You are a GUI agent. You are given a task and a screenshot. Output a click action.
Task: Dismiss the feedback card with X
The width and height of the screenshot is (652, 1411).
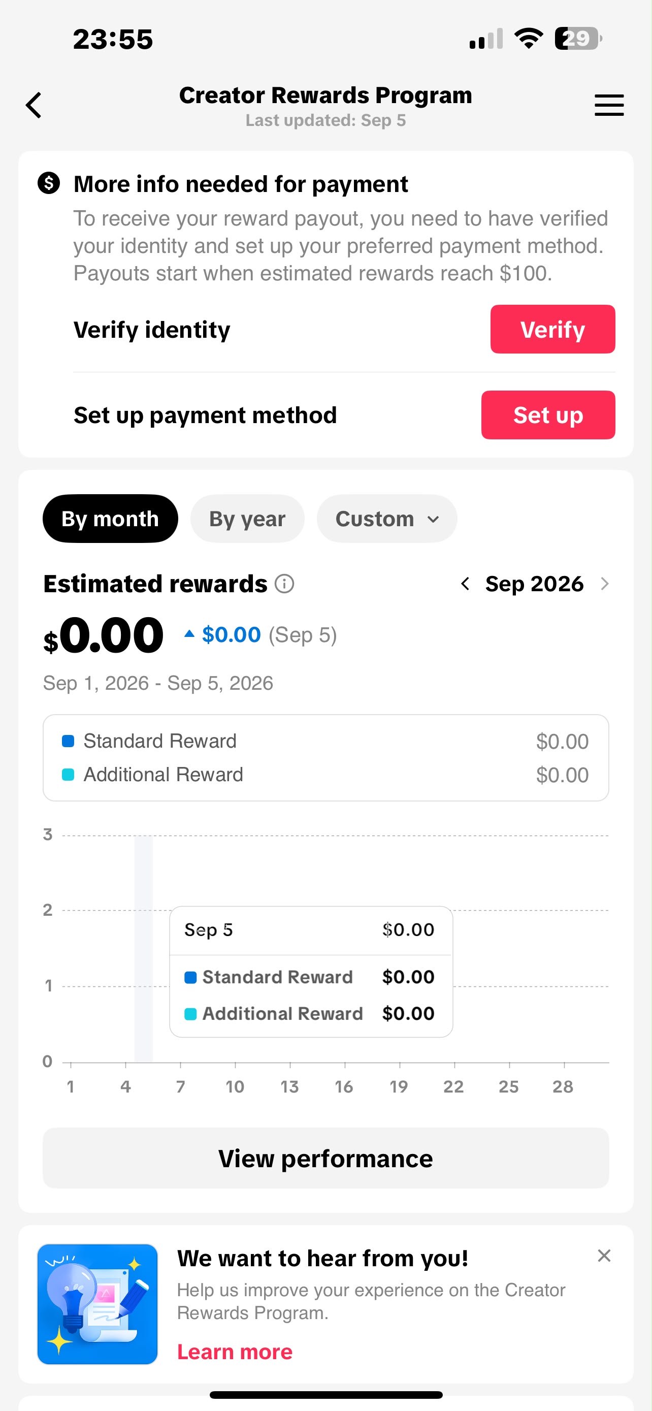(604, 1256)
